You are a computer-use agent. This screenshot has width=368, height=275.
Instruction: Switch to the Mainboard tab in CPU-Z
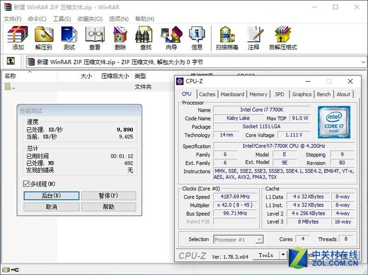coord(232,94)
